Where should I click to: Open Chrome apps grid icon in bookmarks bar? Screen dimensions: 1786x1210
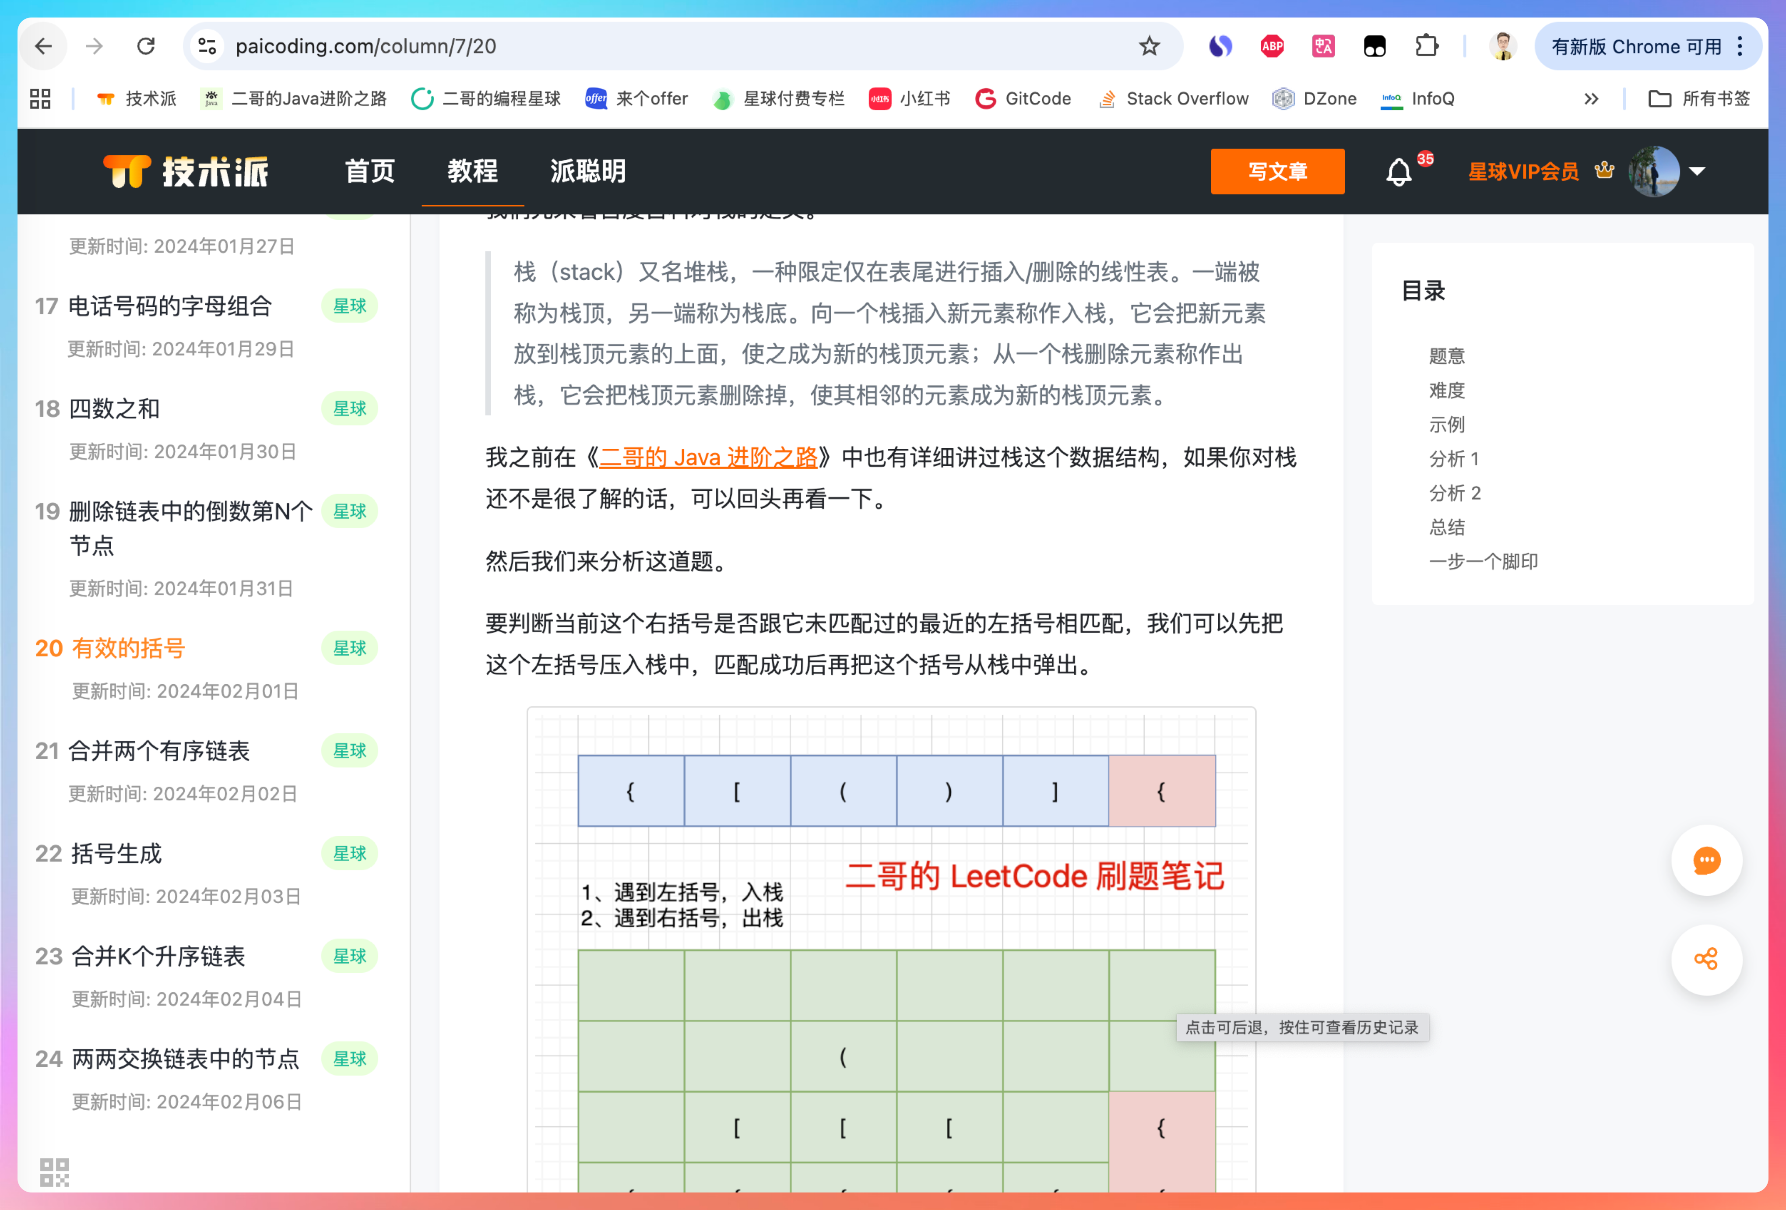[x=40, y=98]
